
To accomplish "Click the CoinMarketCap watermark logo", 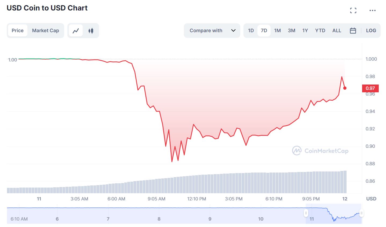I will pos(320,151).
